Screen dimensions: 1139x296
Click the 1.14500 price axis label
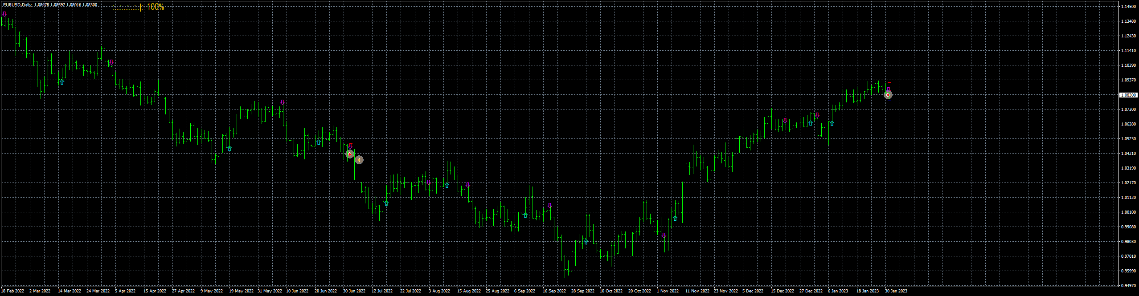tap(1128, 7)
